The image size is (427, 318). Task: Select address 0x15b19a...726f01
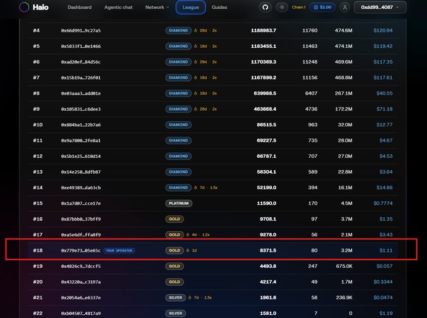pos(81,78)
